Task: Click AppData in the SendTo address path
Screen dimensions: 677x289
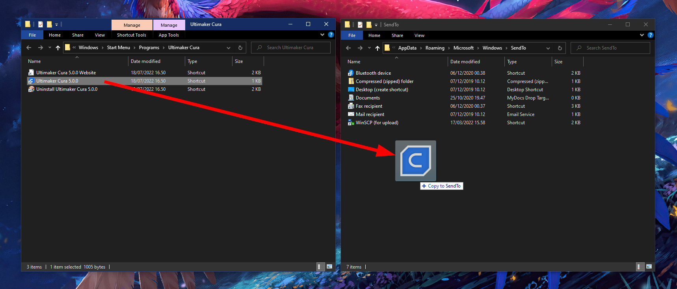Action: 407,48
